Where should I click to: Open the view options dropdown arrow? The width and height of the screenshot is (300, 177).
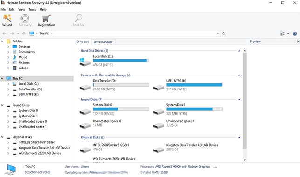(288, 34)
